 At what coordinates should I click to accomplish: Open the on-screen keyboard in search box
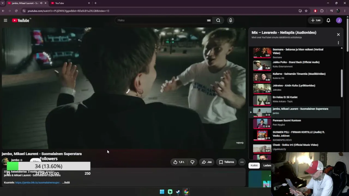(209, 20)
